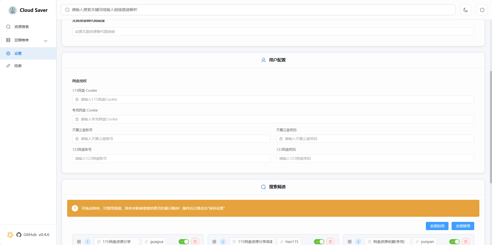This screenshot has height=245, width=492.
Task: Click the lock icon in 天翼云盘账号 field
Action: 77,139
